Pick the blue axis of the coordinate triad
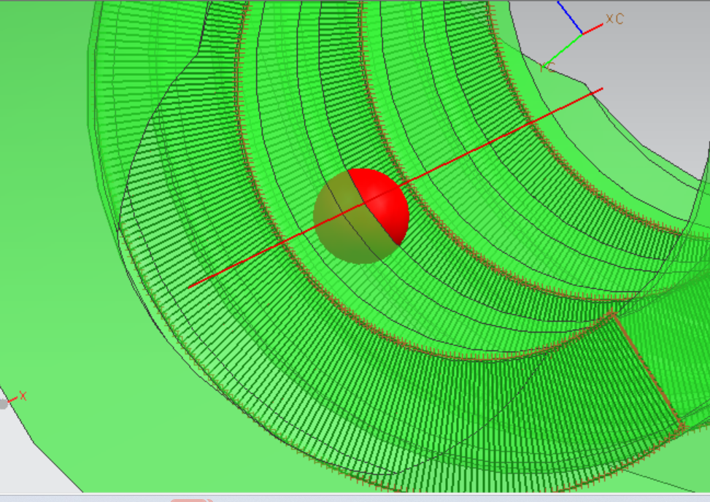710x502 pixels. [x=570, y=18]
